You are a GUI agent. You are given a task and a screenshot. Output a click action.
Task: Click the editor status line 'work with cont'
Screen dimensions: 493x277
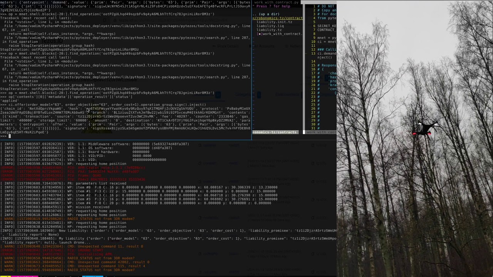(321, 132)
